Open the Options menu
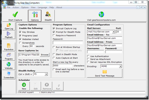 pyautogui.click(x=25, y=7)
